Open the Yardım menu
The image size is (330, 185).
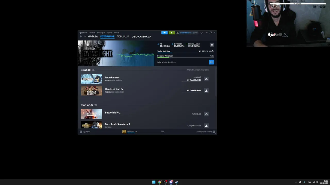click(117, 33)
